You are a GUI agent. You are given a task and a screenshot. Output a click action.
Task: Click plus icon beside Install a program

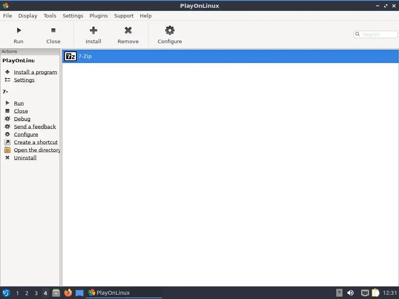tap(7, 72)
